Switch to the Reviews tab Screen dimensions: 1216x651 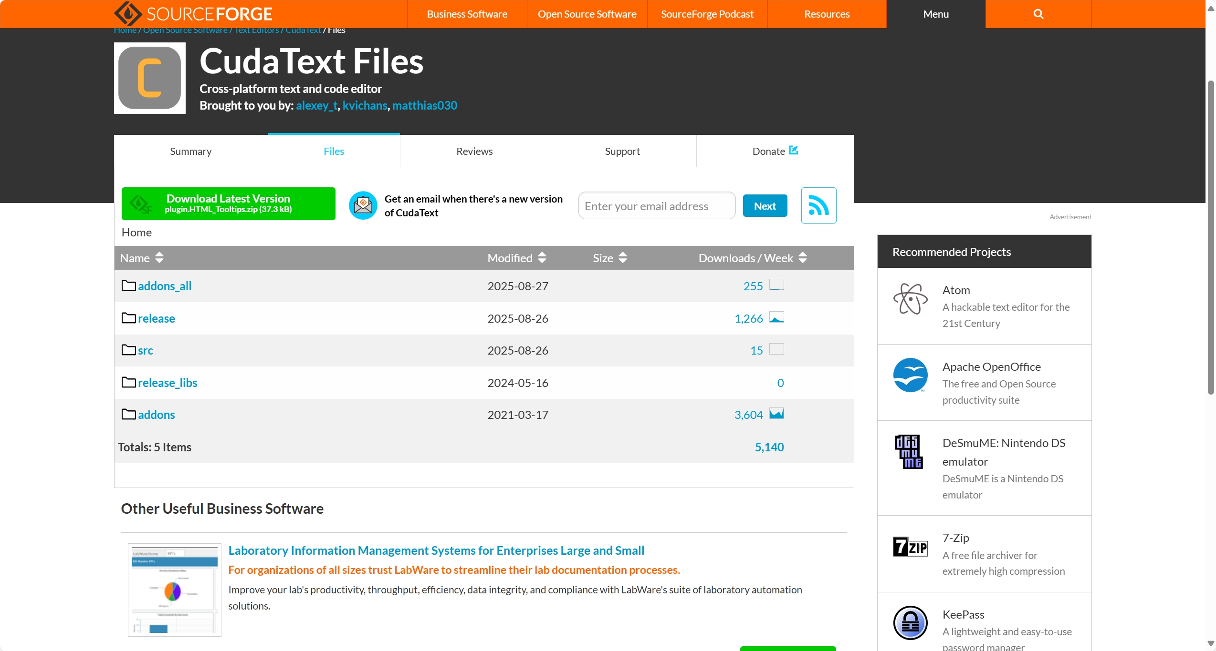(474, 151)
